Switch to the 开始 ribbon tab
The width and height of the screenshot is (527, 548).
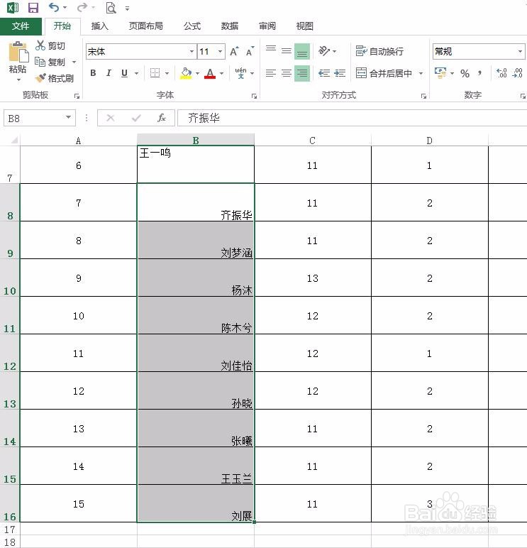click(62, 26)
